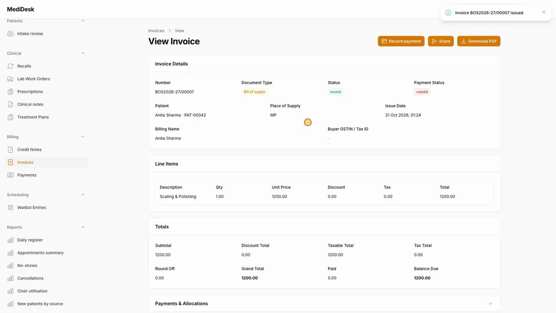Collapse the Scheduling sidebar section
The width and height of the screenshot is (556, 313).
coord(83,195)
